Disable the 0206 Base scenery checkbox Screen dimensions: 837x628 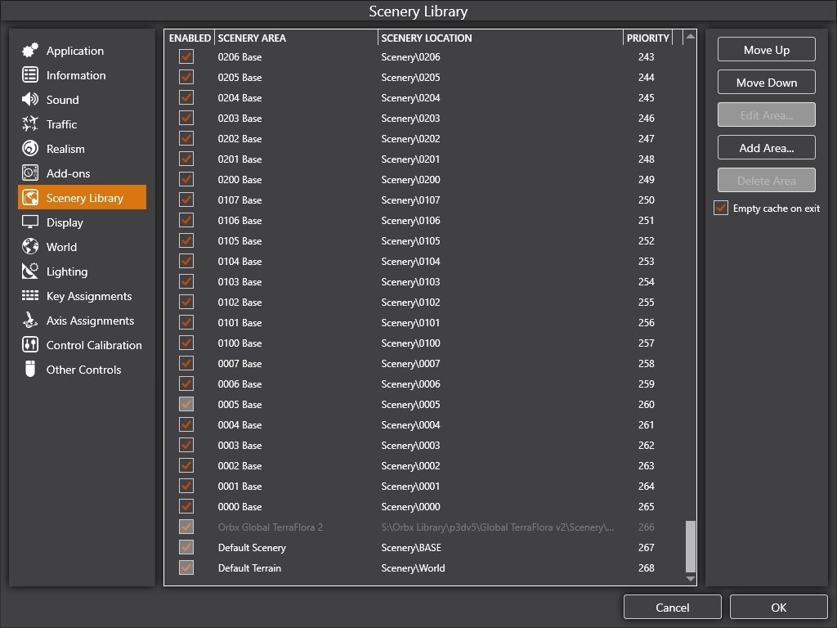pyautogui.click(x=186, y=57)
